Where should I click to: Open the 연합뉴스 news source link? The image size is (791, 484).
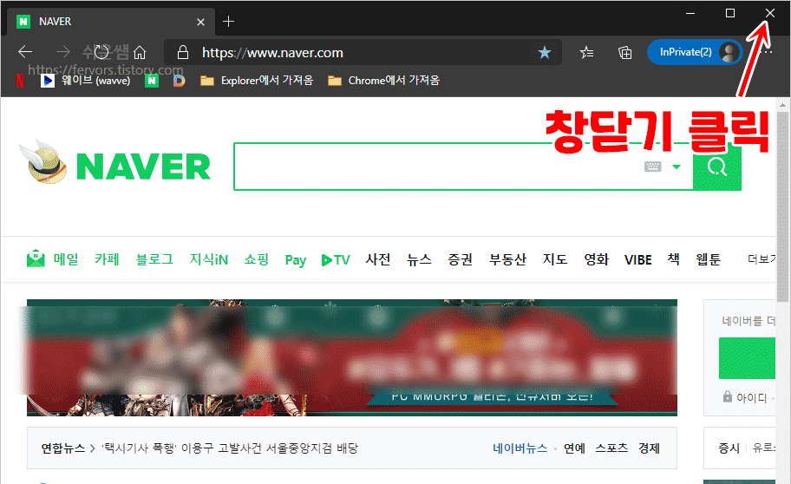coord(63,448)
